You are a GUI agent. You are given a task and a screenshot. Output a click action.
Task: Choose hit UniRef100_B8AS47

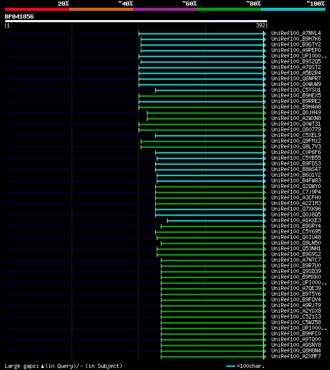point(296,169)
